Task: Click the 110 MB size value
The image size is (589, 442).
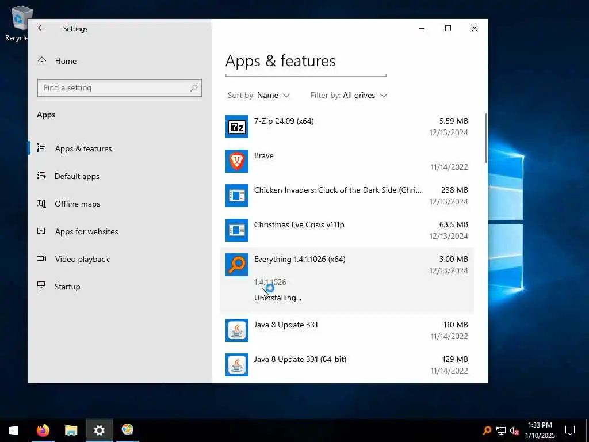Action: [456, 325]
